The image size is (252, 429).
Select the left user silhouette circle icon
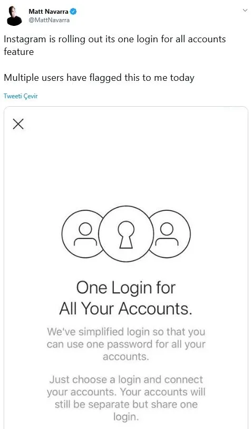(83, 234)
